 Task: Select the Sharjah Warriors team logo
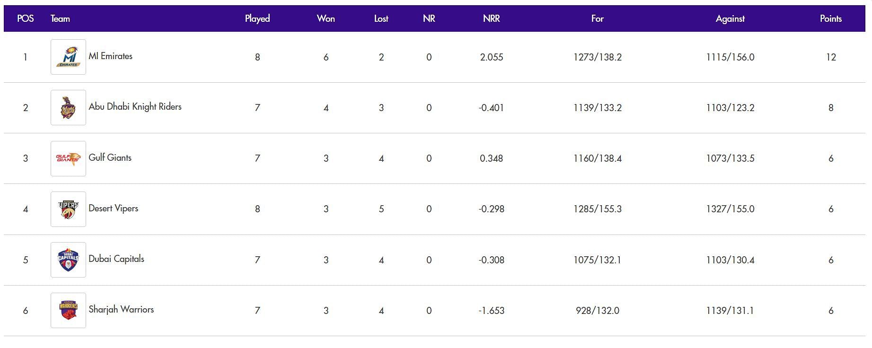coord(68,310)
